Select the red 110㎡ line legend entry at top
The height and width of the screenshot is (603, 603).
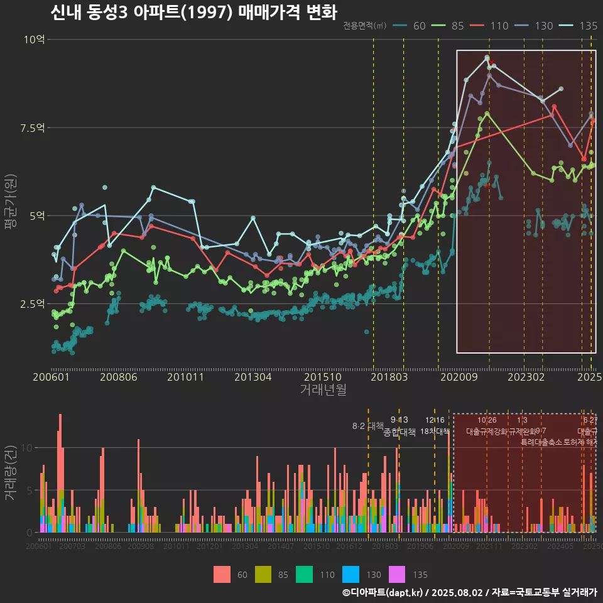489,26
